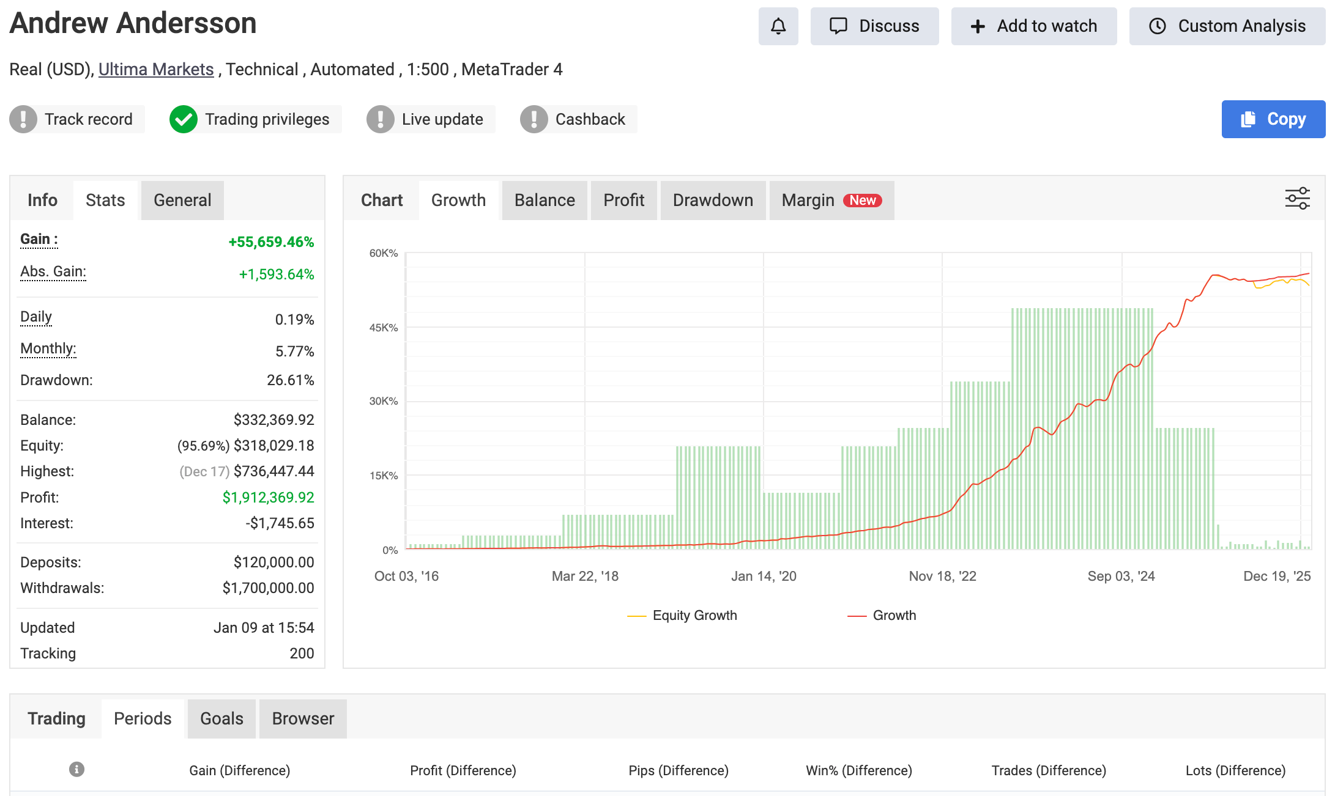Select the Growth chart tab
The image size is (1335, 796).
click(x=458, y=201)
